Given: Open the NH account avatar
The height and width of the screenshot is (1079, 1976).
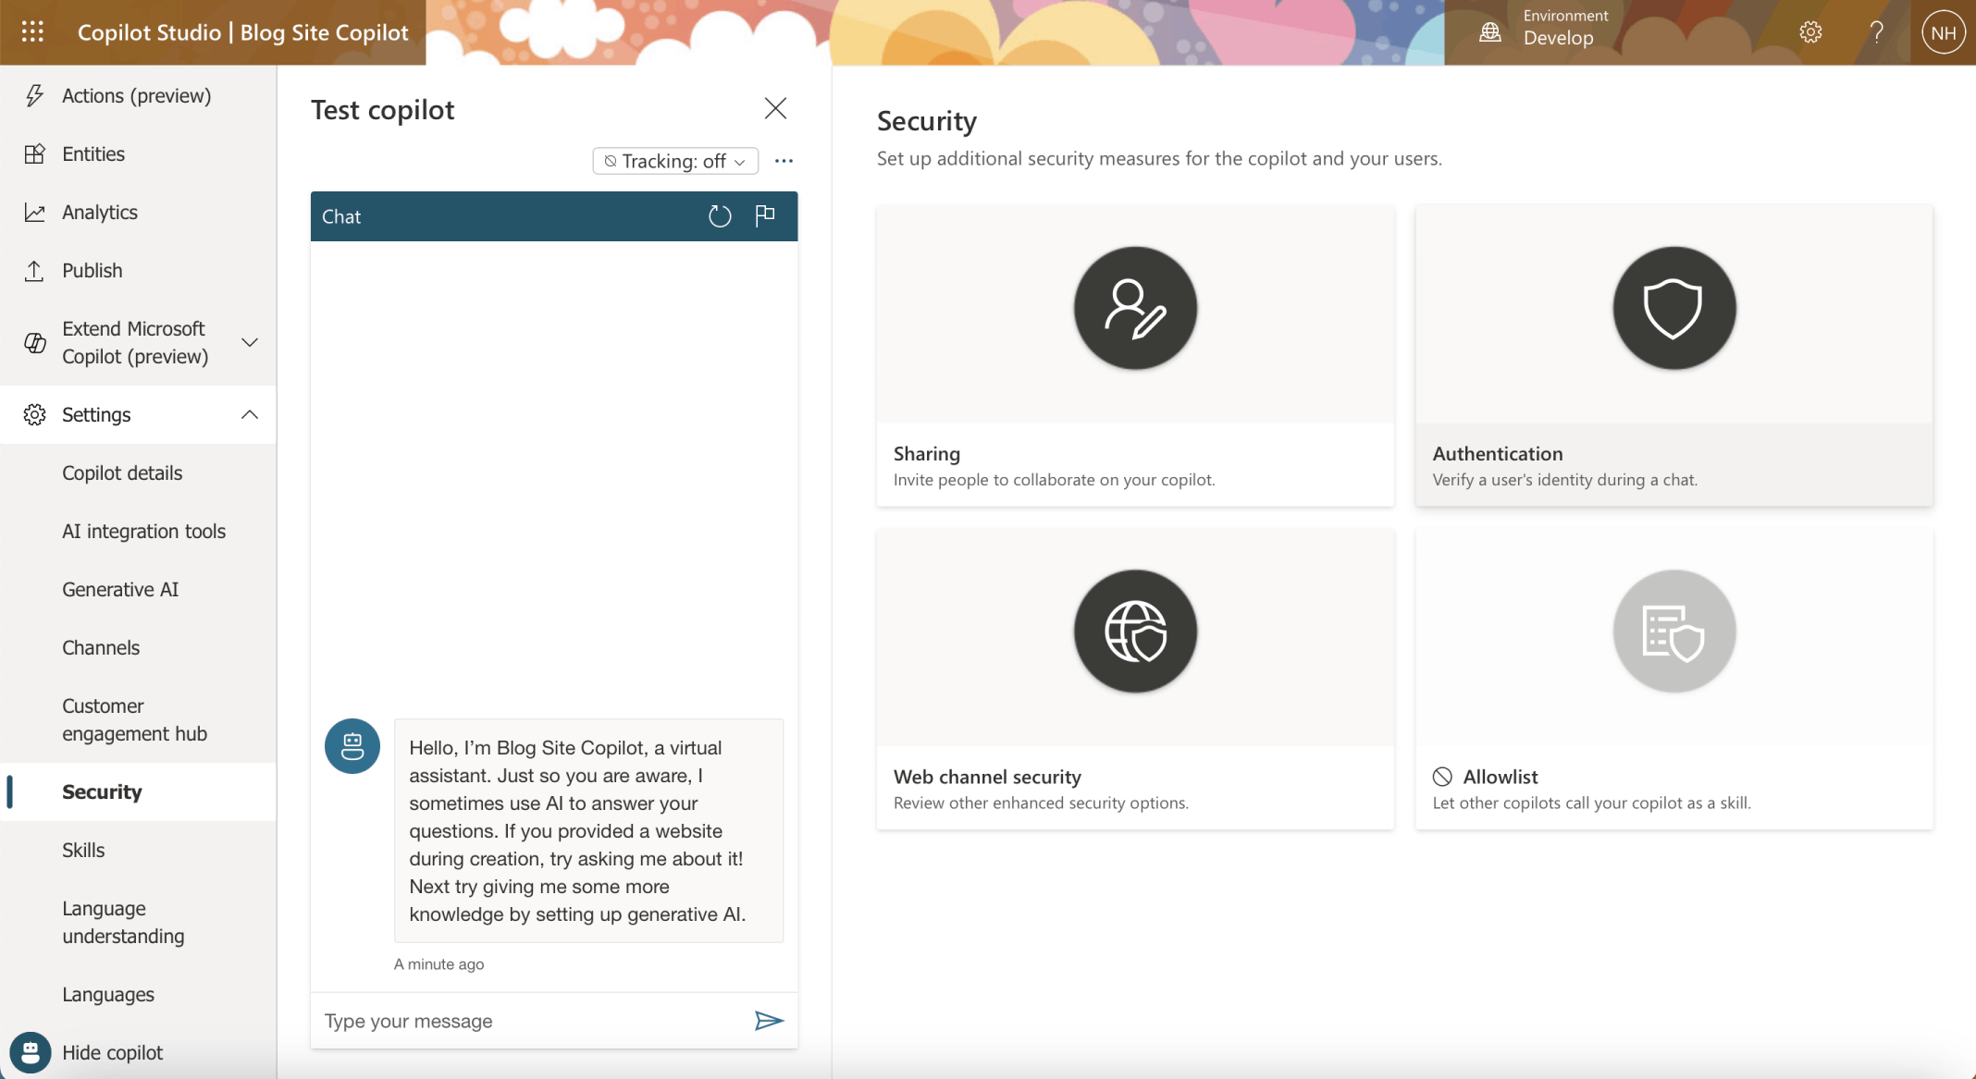Looking at the screenshot, I should pos(1943,32).
